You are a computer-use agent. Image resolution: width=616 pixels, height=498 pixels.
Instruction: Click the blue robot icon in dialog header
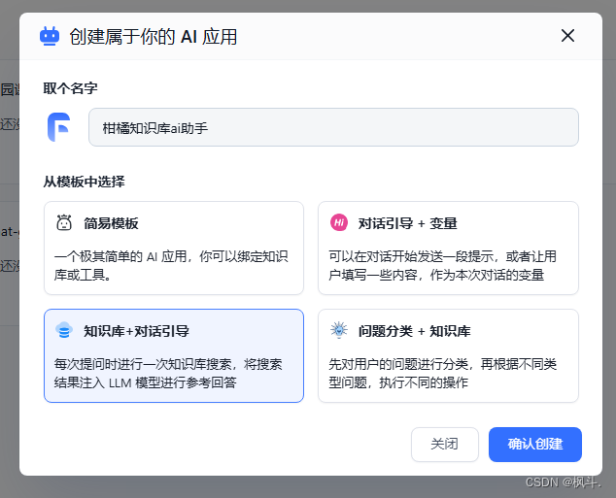click(x=50, y=36)
